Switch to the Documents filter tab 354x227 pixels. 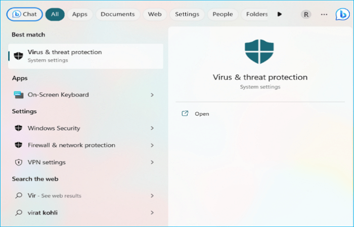(x=118, y=14)
